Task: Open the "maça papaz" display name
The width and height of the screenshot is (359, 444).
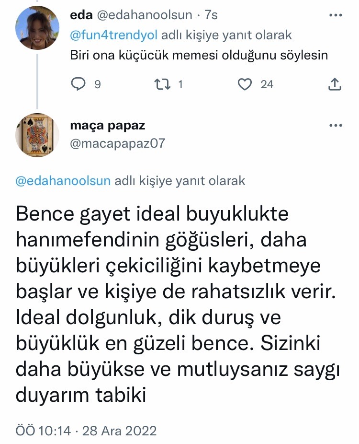Action: click(x=108, y=126)
